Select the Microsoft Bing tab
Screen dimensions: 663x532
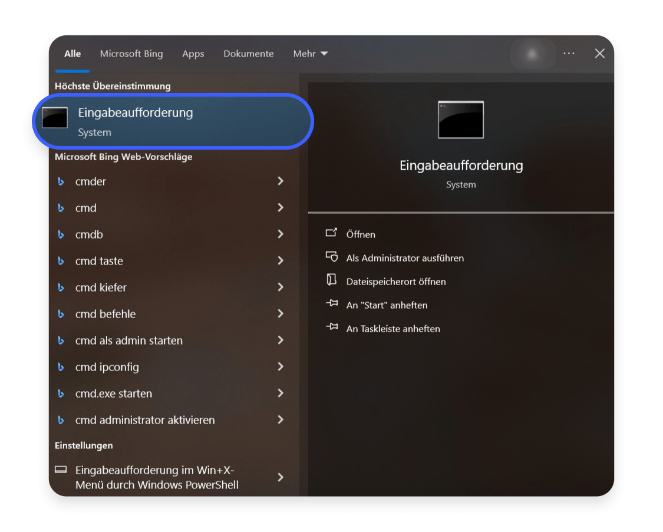(x=131, y=54)
